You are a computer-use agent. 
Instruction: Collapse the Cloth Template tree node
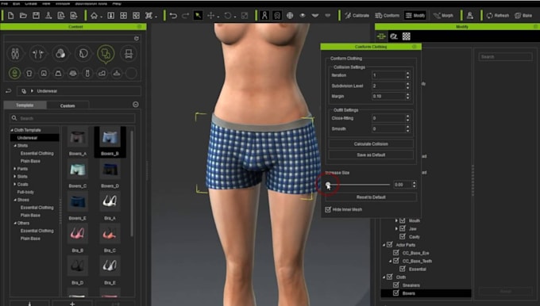12,130
